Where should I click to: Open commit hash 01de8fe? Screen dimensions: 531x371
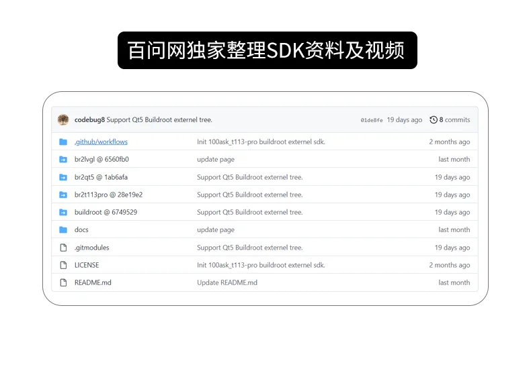tap(372, 120)
